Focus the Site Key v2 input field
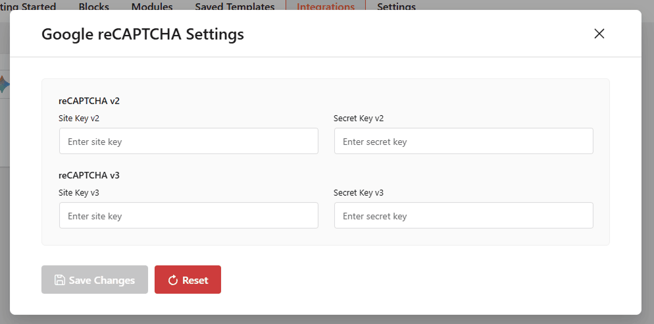The height and width of the screenshot is (324, 654). click(x=188, y=142)
